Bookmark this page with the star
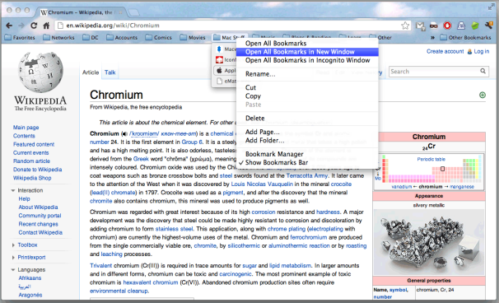This screenshot has height=303, width=499. [405, 26]
